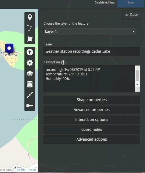Select the draw polyline tool
This screenshot has width=145, height=173.
[x=30, y=28]
